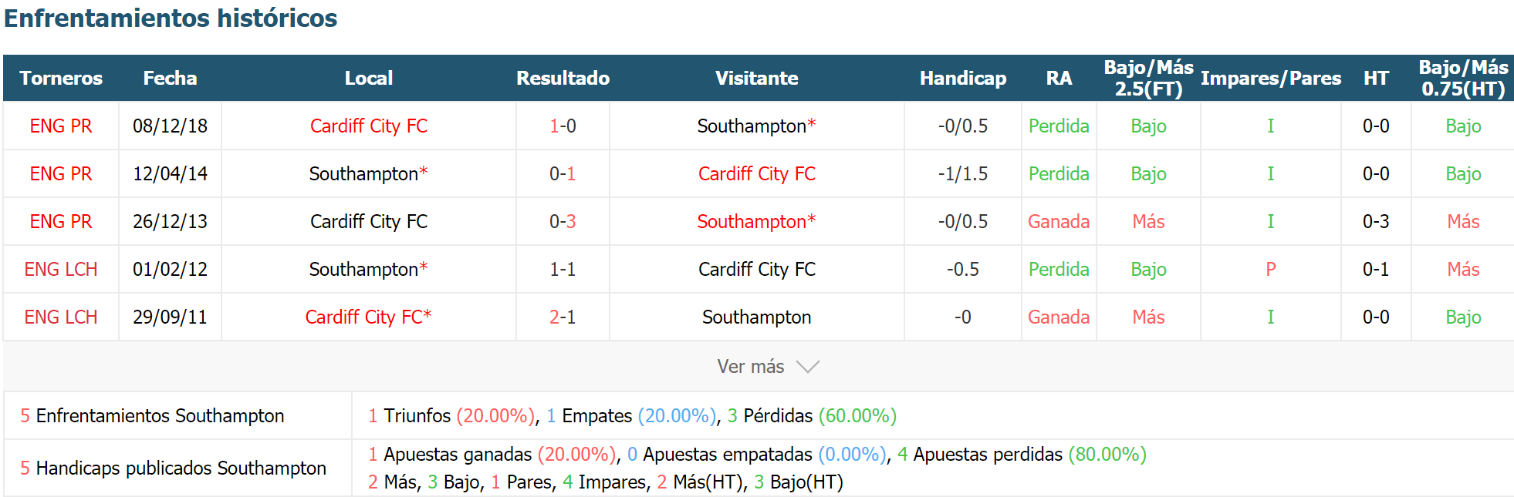This screenshot has width=1514, height=497.
Task: Select the 1-0 result of 08/12/18
Action: pyautogui.click(x=563, y=126)
